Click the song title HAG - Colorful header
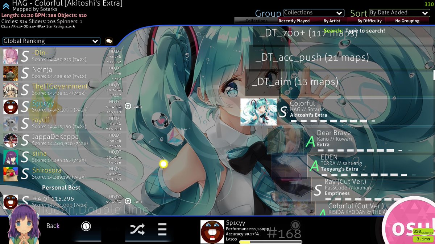The image size is (435, 244). (67, 4)
